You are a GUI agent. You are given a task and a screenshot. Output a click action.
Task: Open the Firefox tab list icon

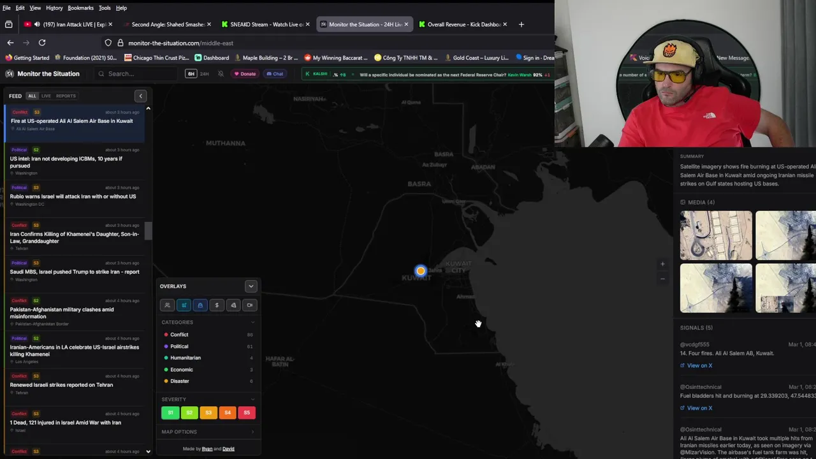pyautogui.click(x=8, y=24)
